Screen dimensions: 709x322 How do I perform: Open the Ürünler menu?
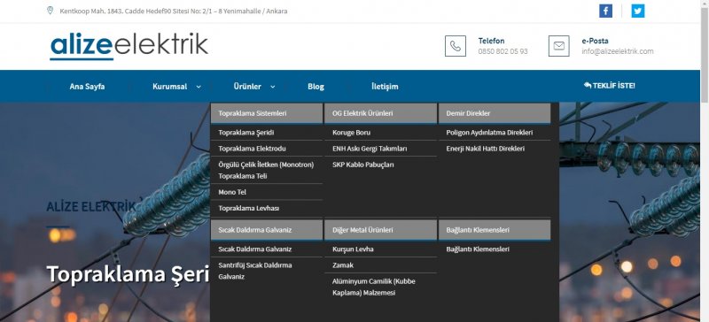click(247, 87)
